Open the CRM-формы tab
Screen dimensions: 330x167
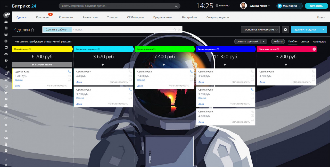pos(135,17)
